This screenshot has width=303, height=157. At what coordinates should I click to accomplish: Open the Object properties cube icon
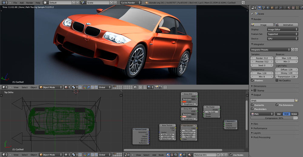tap(272, 8)
